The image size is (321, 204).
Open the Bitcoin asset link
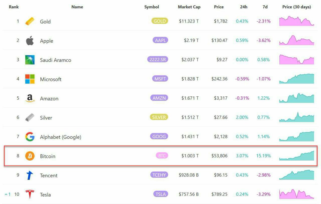[48, 156]
